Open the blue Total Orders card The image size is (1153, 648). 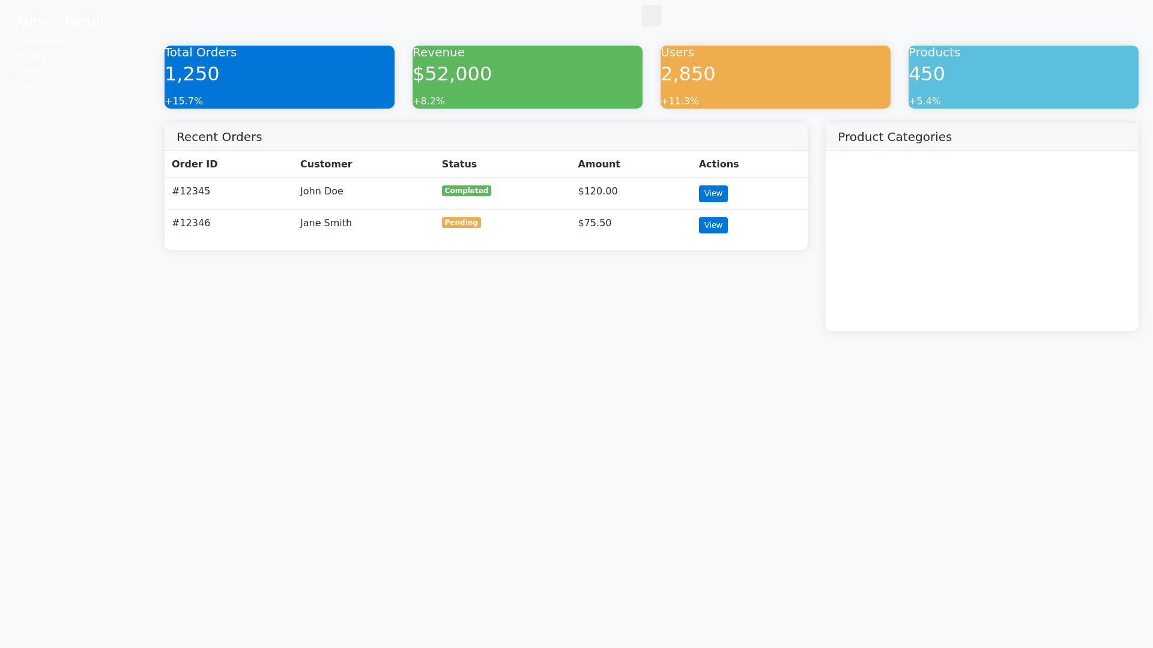click(279, 77)
